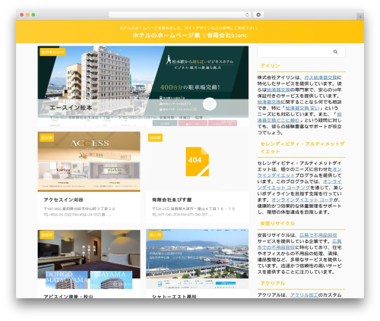This screenshot has height=321, width=380.
Task: Follow the アクリル加工 link
Action: (304, 294)
